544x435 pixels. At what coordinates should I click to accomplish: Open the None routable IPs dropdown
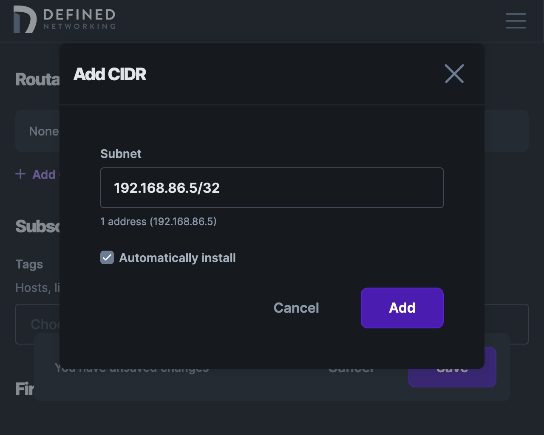point(44,131)
